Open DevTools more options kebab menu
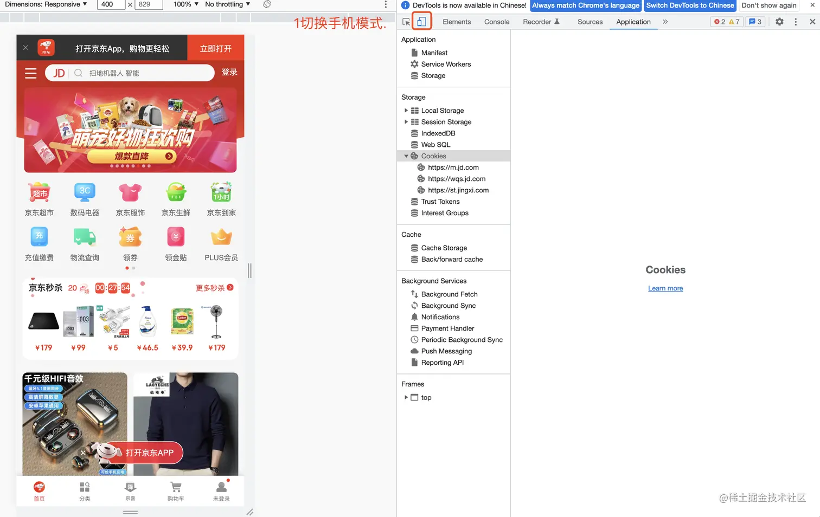820x517 pixels. click(x=796, y=22)
